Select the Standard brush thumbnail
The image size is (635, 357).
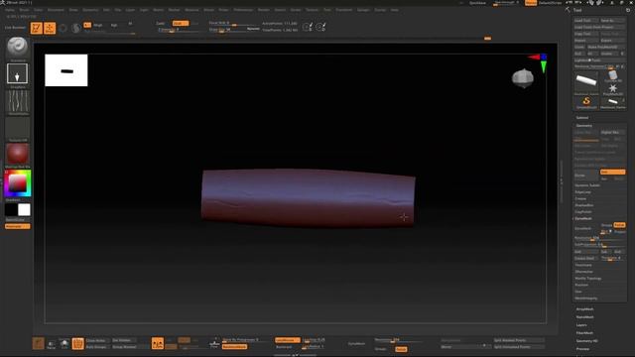[x=18, y=47]
